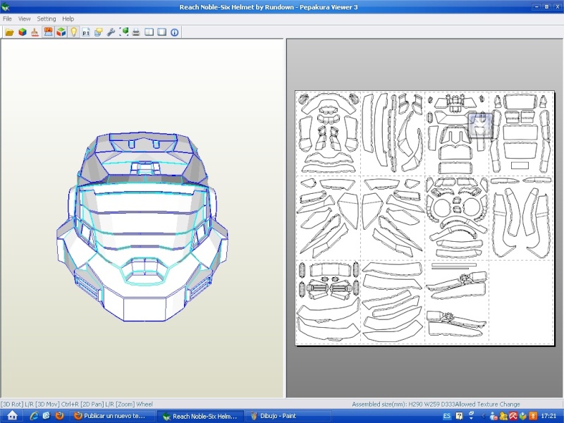Switch to Reach Noble-Six Helm... taskbar button
The width and height of the screenshot is (564, 423).
click(x=201, y=416)
